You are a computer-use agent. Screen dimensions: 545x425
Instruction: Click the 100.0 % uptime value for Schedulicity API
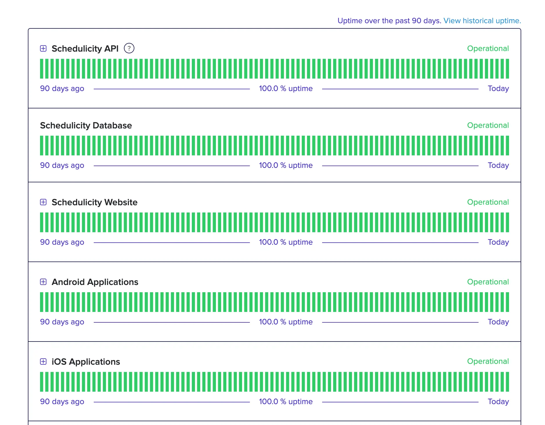(286, 88)
